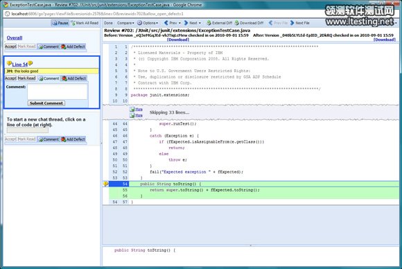Open the Next navigation dropdown arrow
The width and height of the screenshot is (402, 269).
(x=200, y=23)
